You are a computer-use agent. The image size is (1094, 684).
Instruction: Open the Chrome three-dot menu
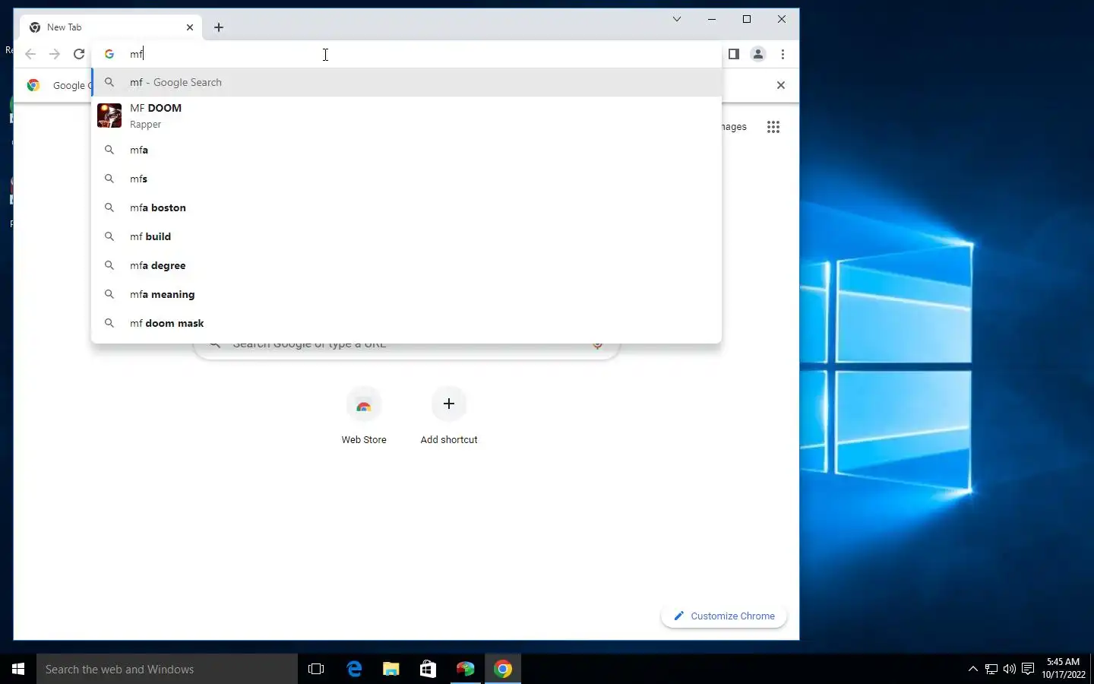pos(783,54)
